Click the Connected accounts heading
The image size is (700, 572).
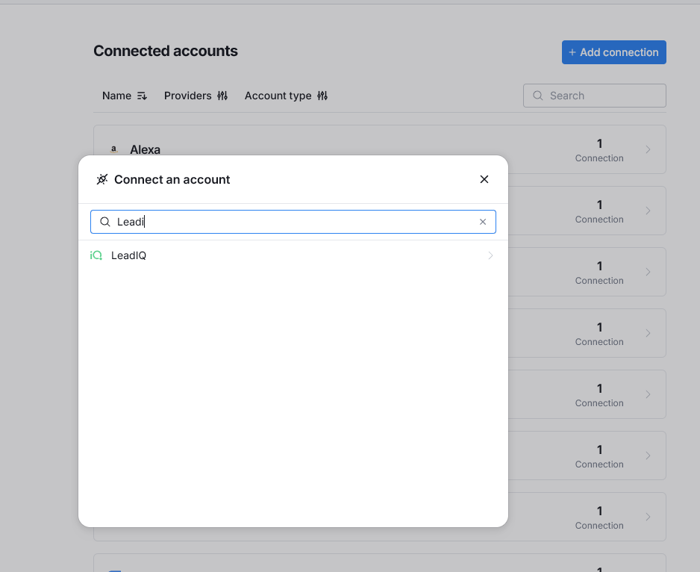click(166, 51)
